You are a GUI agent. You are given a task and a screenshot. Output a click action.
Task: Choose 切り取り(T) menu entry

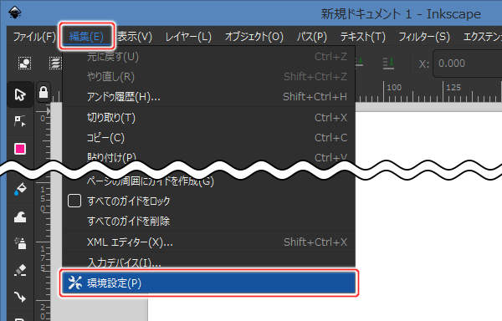[x=208, y=118]
